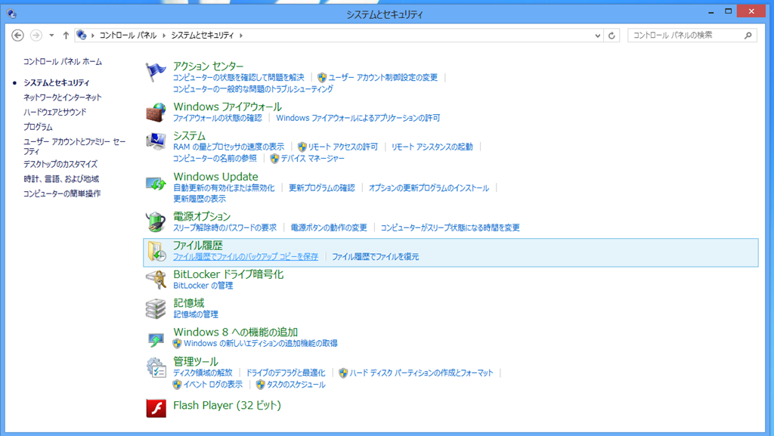Open ドライブのデフラグと最適化
774x436 pixels.
tap(286, 373)
